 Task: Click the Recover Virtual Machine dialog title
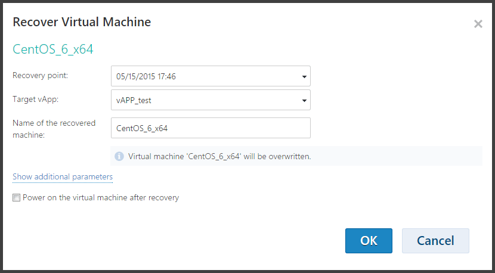82,22
